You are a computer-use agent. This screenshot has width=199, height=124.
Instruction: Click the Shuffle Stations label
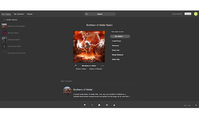[12, 20]
